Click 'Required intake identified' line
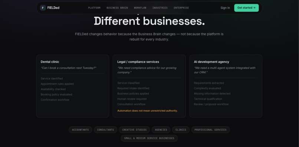 coord(133,88)
